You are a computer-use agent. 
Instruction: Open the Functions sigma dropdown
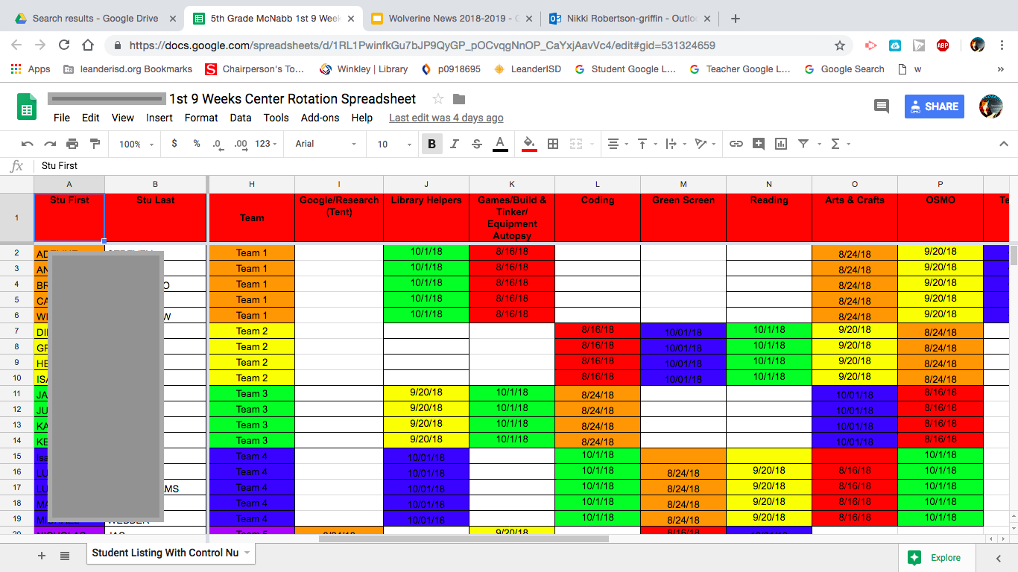840,144
